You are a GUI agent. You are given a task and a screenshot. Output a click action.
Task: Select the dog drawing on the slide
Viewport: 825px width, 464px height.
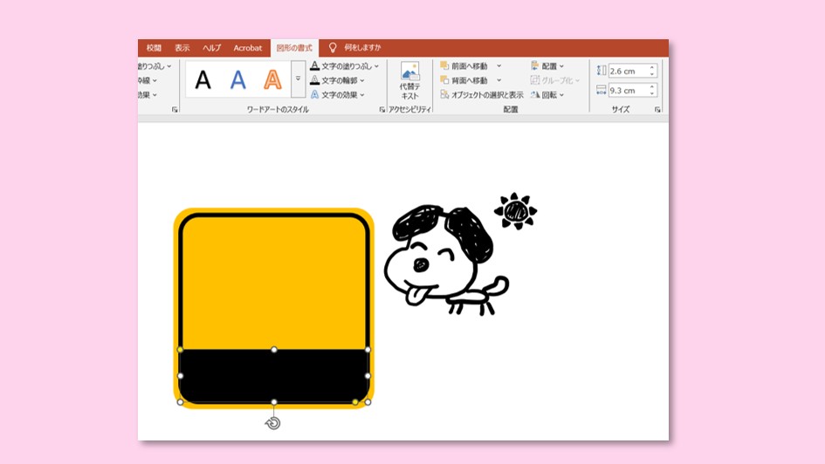coord(446,260)
